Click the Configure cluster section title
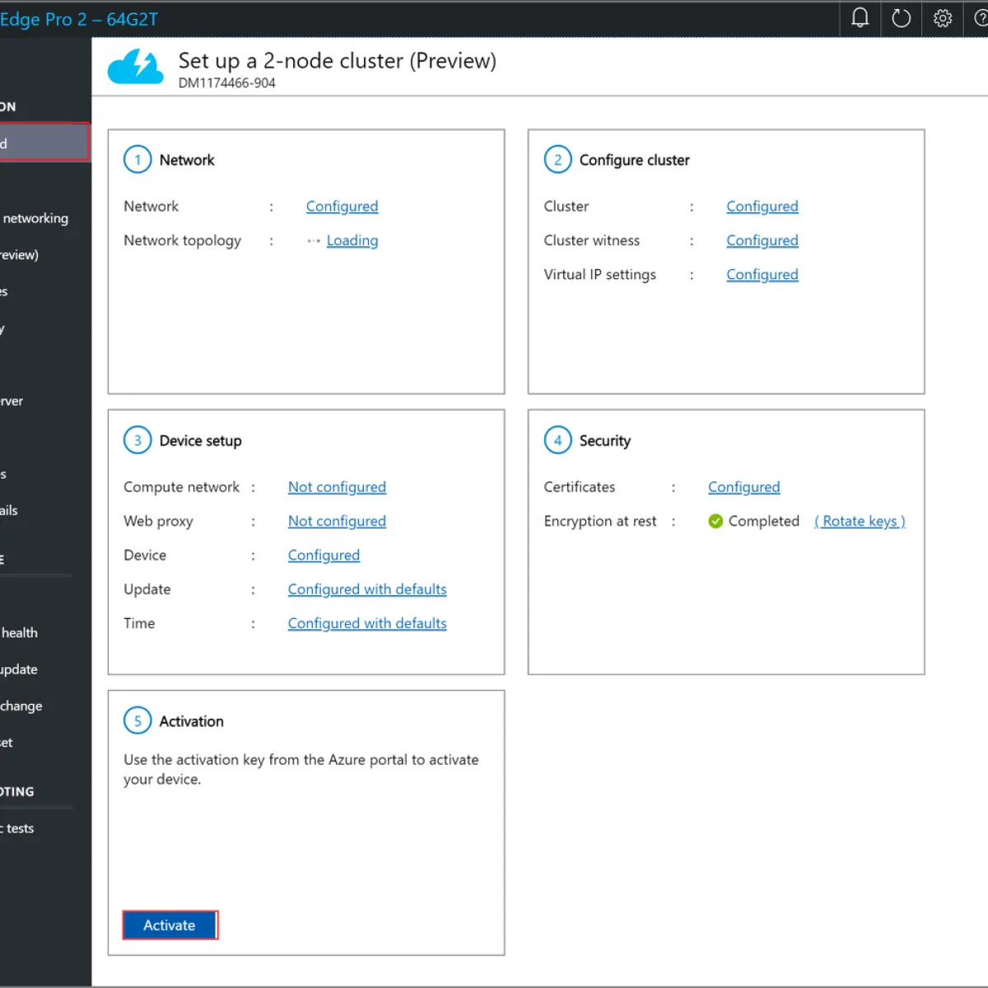Image resolution: width=988 pixels, height=988 pixels. coord(635,160)
